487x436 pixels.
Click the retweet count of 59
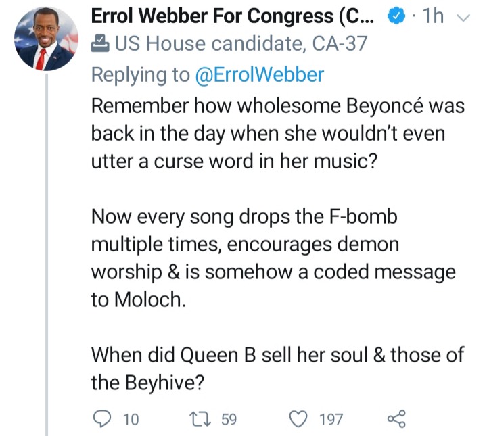pyautogui.click(x=229, y=420)
